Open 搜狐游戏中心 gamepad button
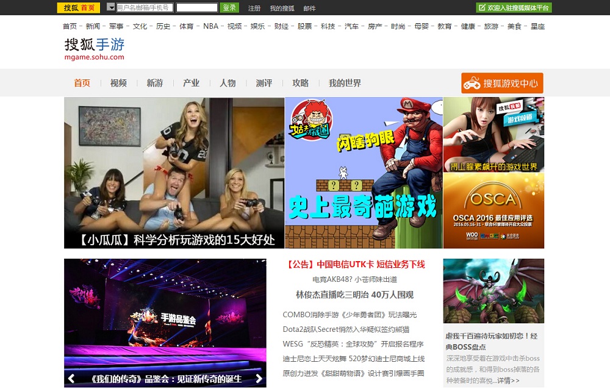Viewport: 610px width, 388px height. coord(502,83)
